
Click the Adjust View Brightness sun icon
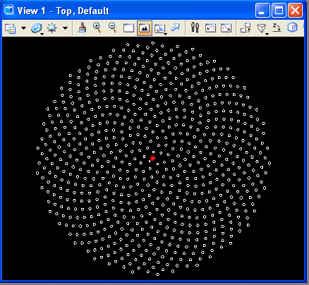coord(52,28)
